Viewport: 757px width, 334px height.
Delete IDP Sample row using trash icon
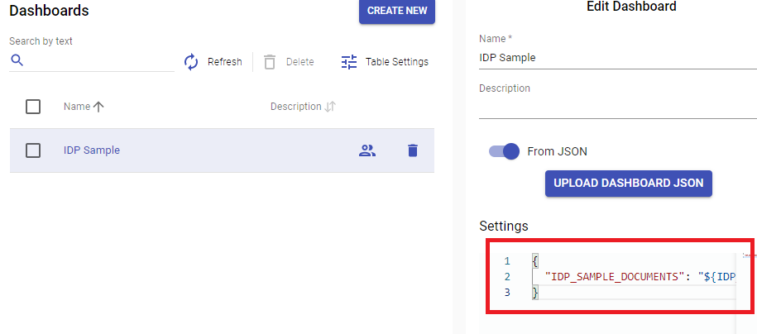tap(413, 150)
